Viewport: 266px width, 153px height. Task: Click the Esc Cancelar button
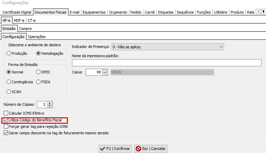coord(150,149)
